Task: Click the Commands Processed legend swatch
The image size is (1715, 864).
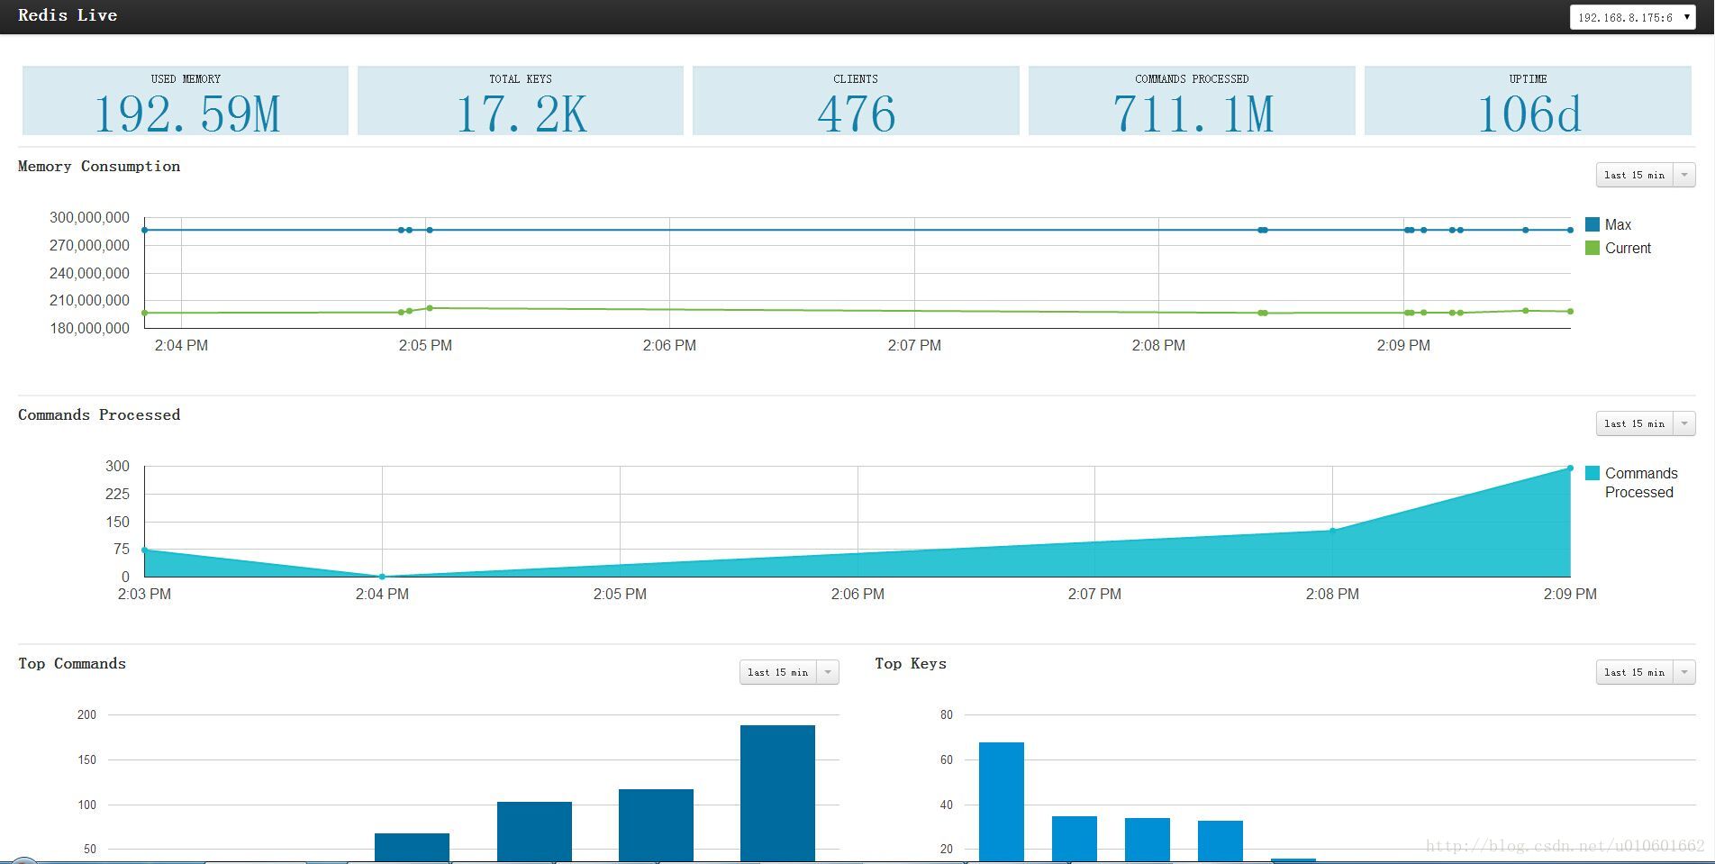Action: (x=1592, y=473)
